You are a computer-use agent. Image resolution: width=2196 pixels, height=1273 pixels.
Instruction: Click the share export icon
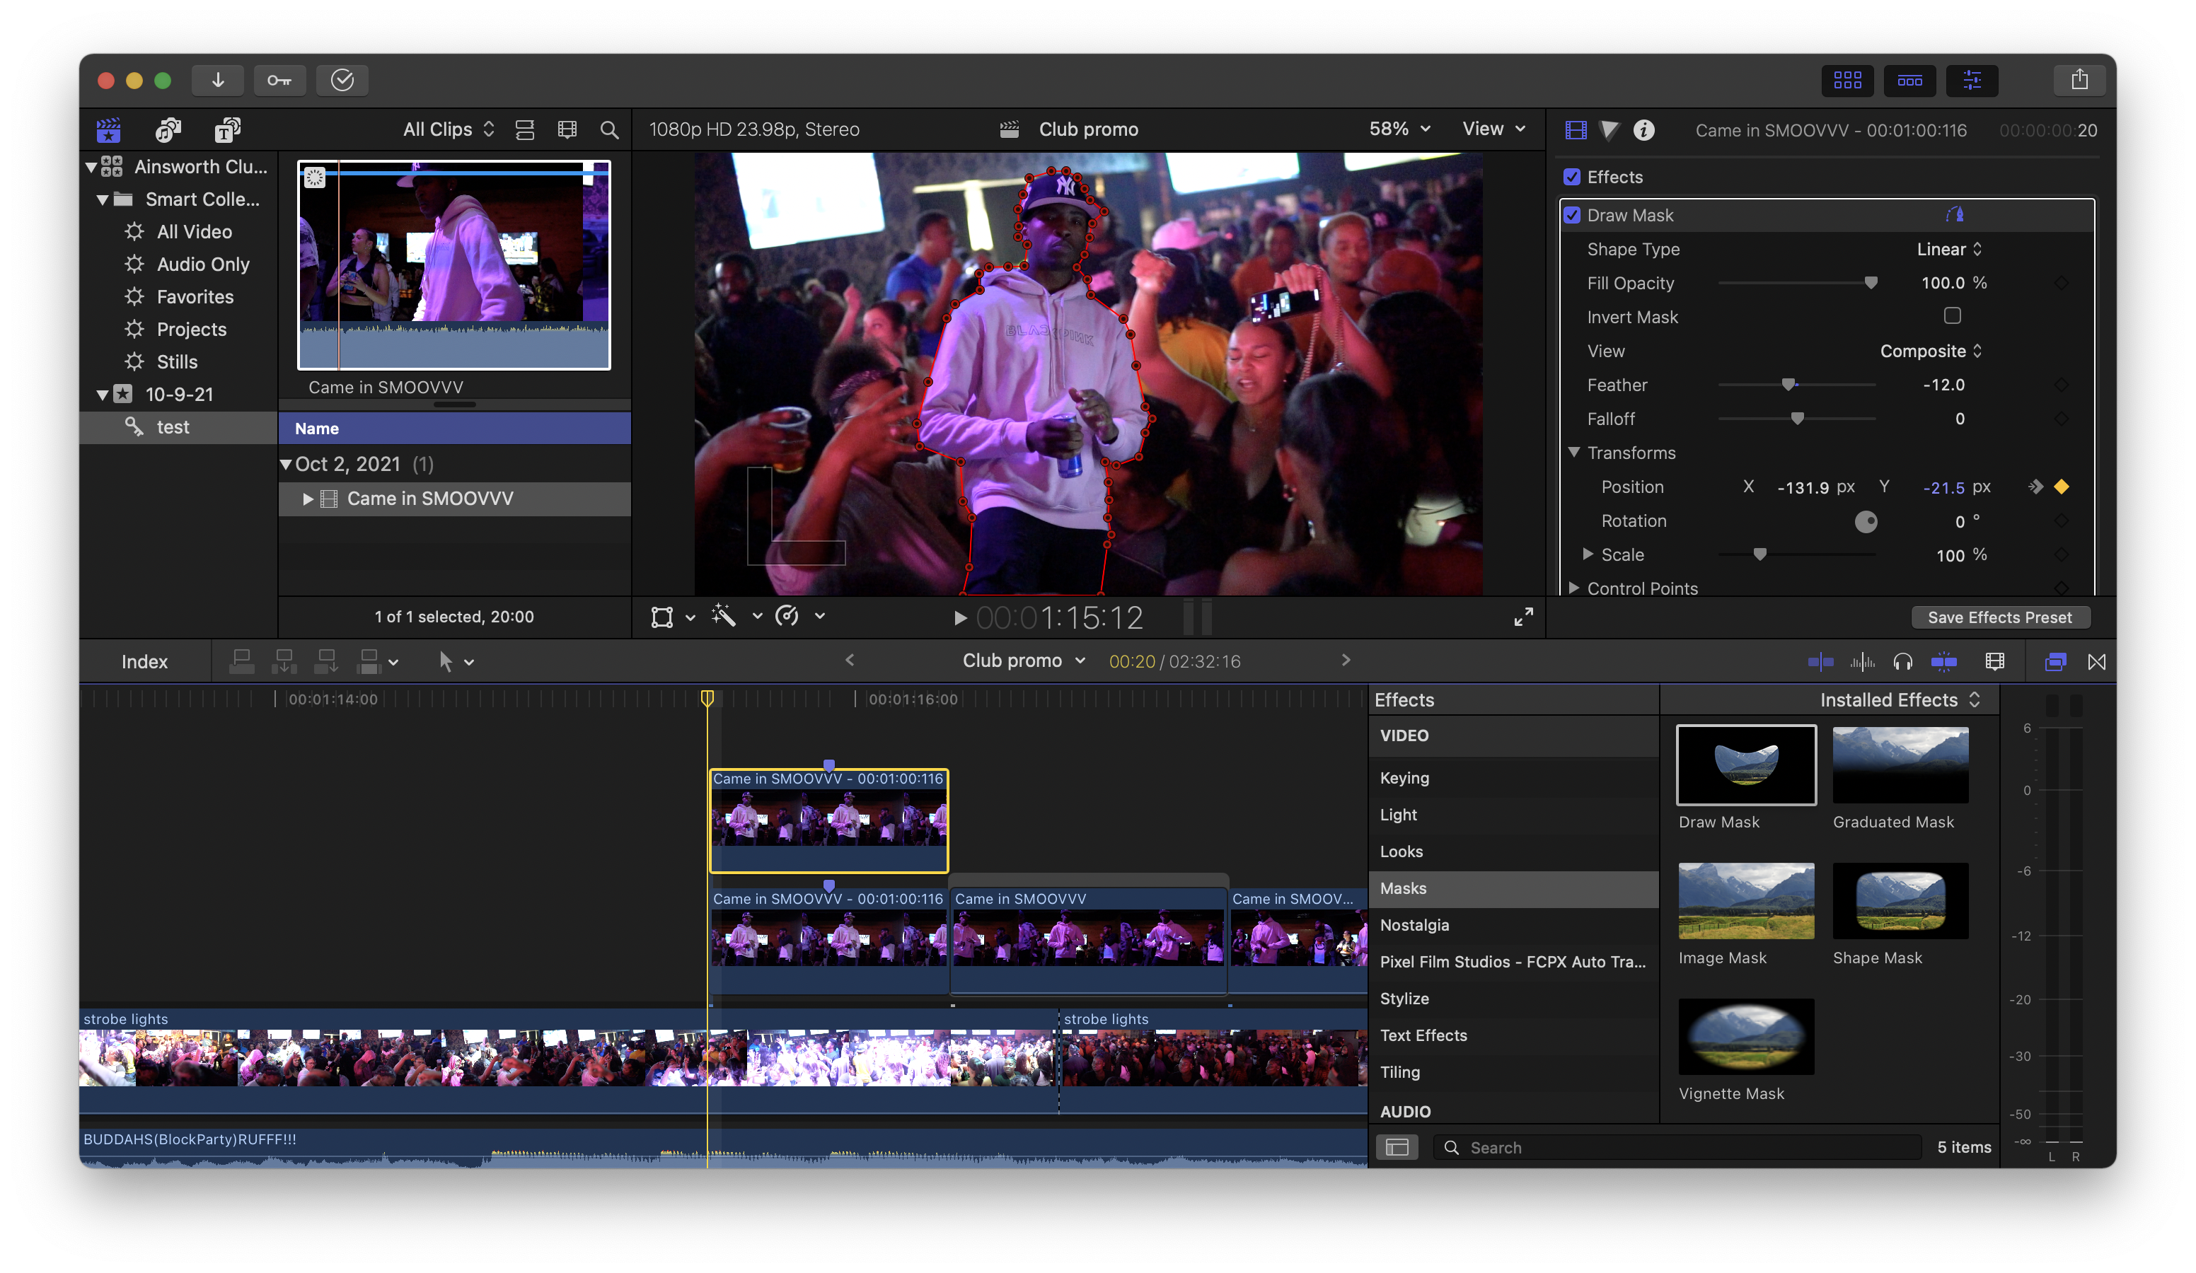coord(2079,80)
